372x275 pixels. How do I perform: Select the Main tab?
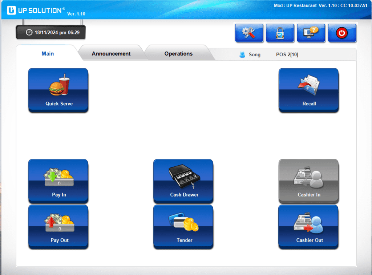pyautogui.click(x=48, y=54)
